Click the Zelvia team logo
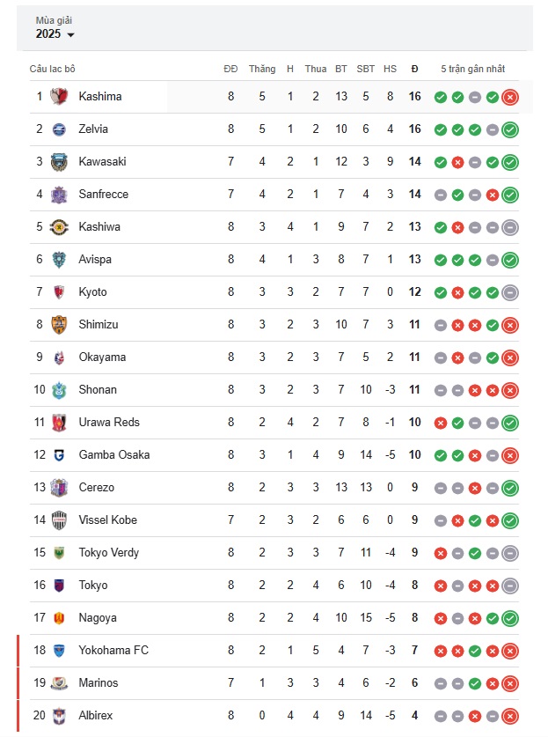Image resolution: width=548 pixels, height=737 pixels. pyautogui.click(x=59, y=129)
